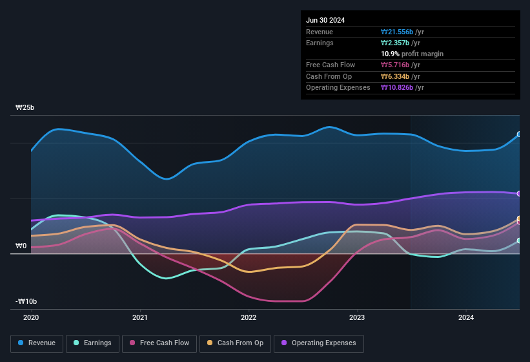Viewport: 530px width, 362px height.
Task: Toggle the Free Cash Flow legend button
Action: coord(159,343)
